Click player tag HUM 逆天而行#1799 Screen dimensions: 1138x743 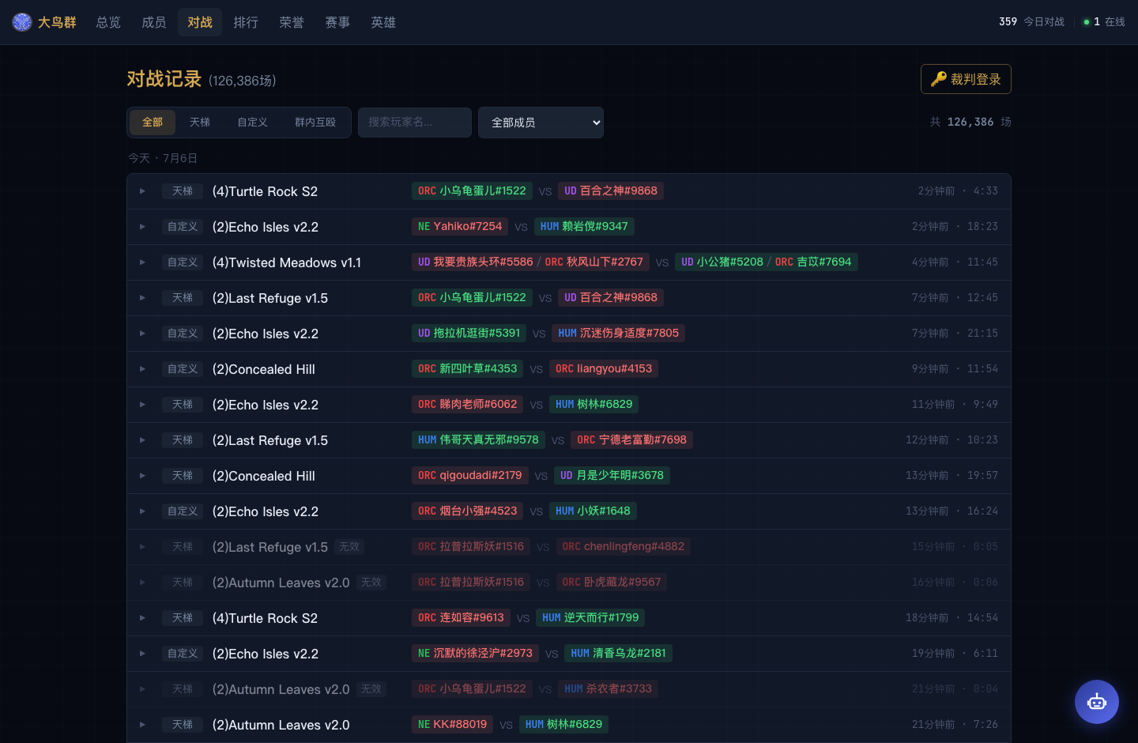pos(590,617)
